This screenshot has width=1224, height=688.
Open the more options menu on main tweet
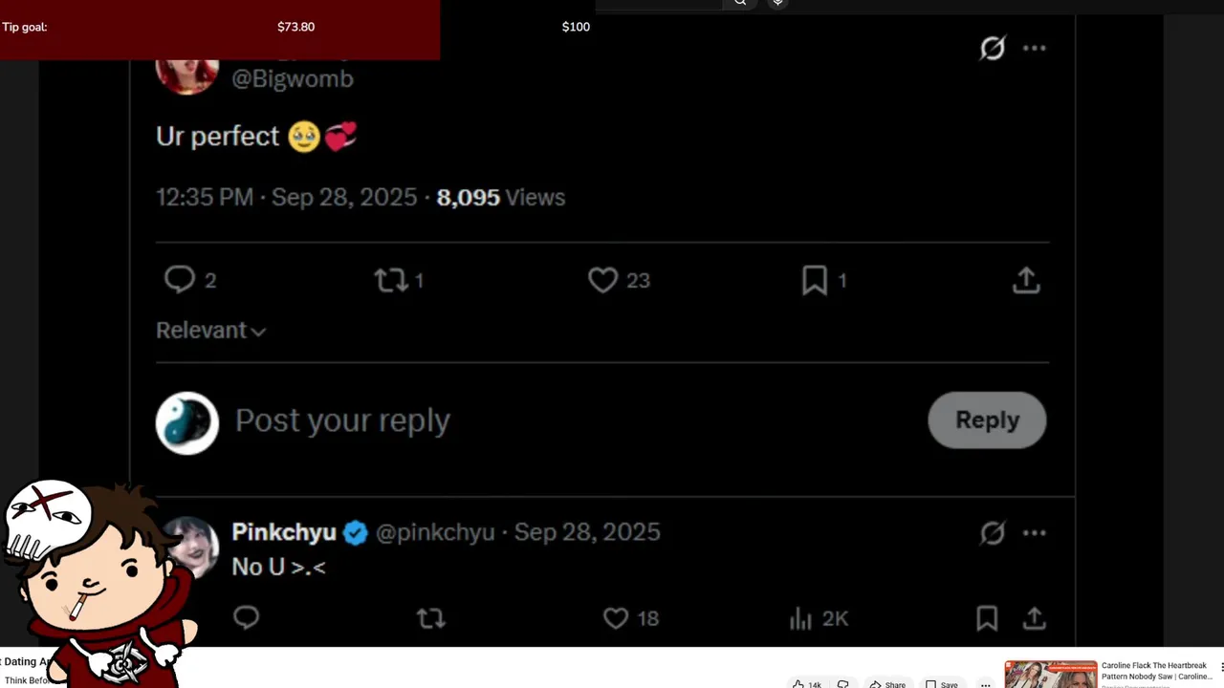click(x=1035, y=48)
